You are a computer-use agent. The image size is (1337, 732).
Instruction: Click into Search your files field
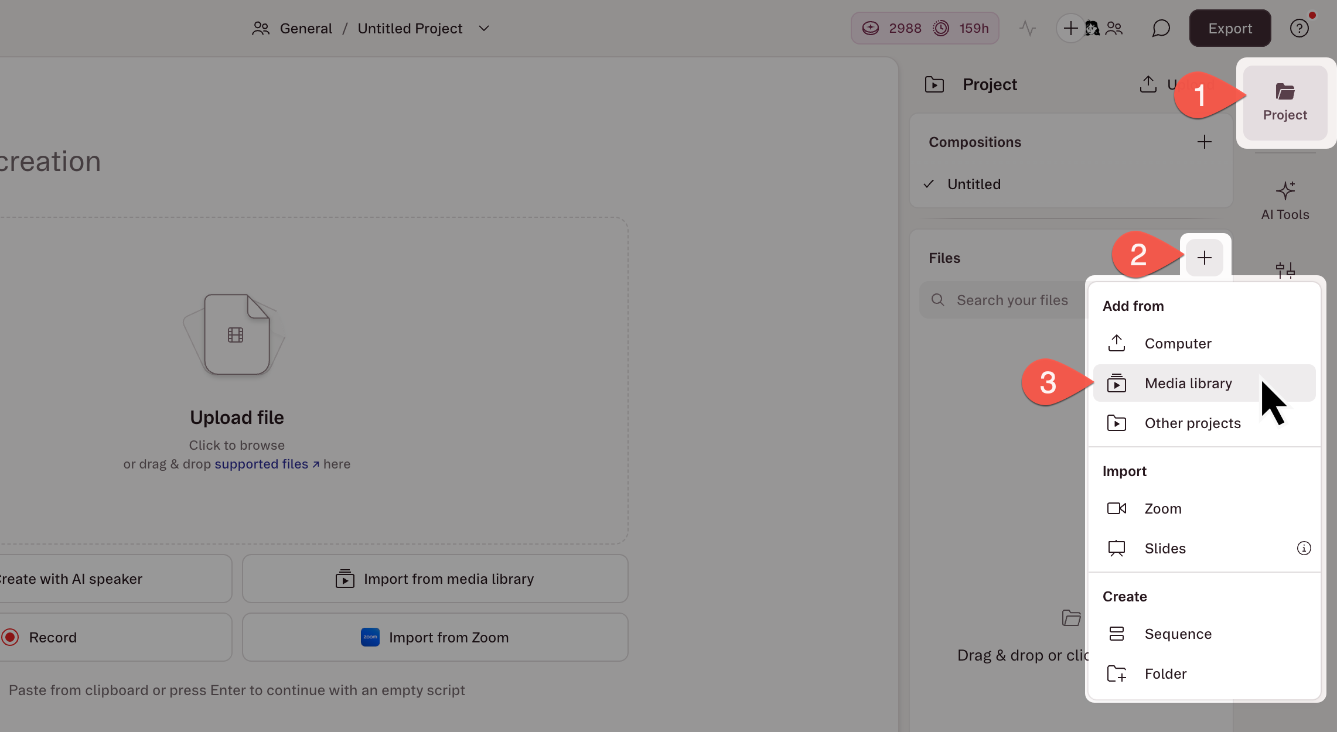point(1003,300)
